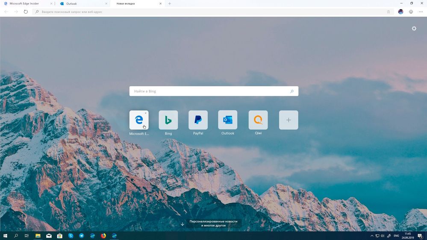Reload the page with refresh button

(26, 12)
